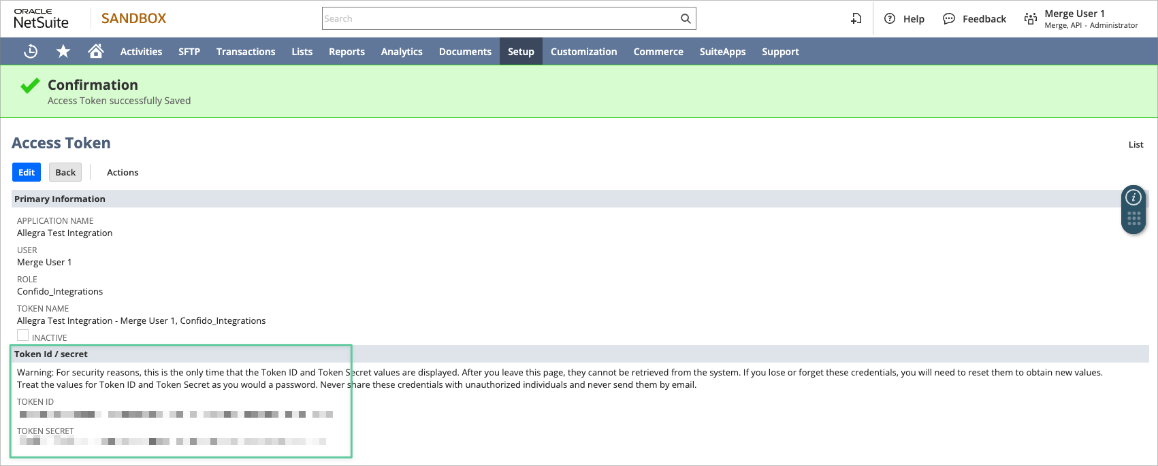Click the Token Id / secret section header
The height and width of the screenshot is (466, 1158).
click(x=580, y=354)
